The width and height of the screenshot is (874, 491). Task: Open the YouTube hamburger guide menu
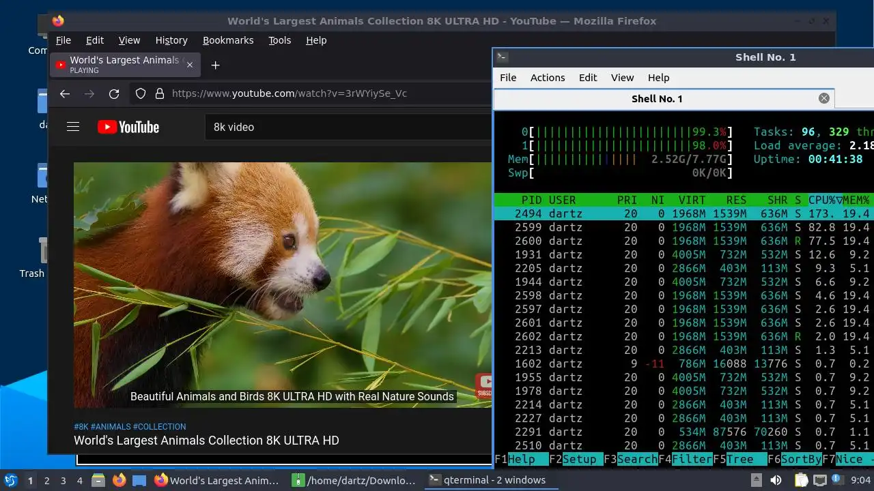73,127
